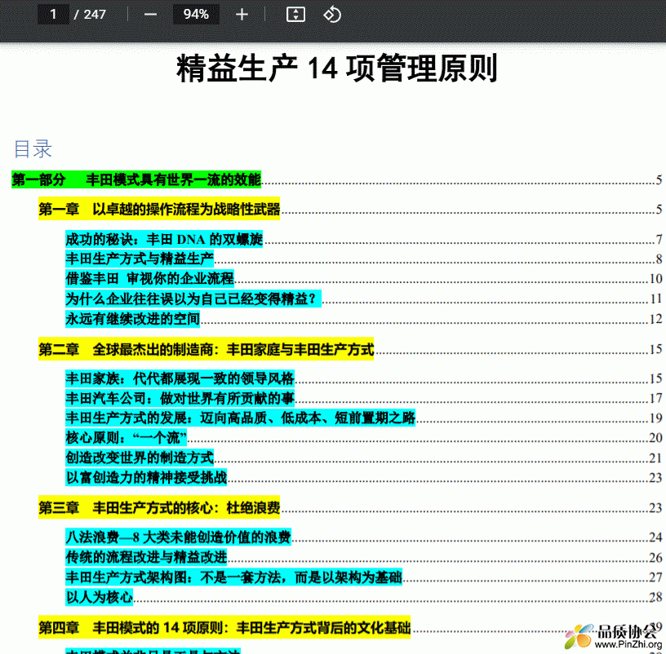Open 丰田家族：代代都展现一致的领导风格

180,378
